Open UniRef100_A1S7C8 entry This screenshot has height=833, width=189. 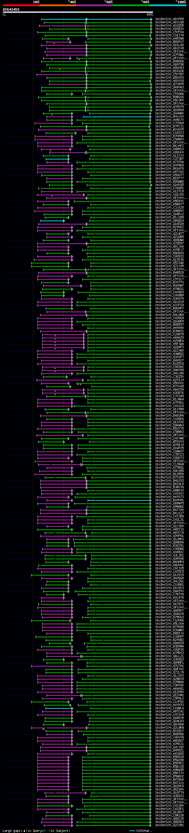pos(170,191)
